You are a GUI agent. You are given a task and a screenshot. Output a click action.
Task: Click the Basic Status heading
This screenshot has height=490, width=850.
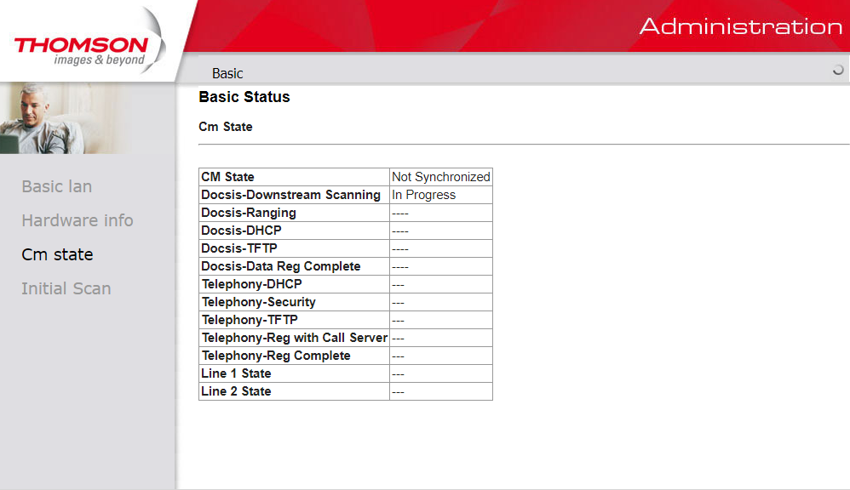[x=244, y=97]
